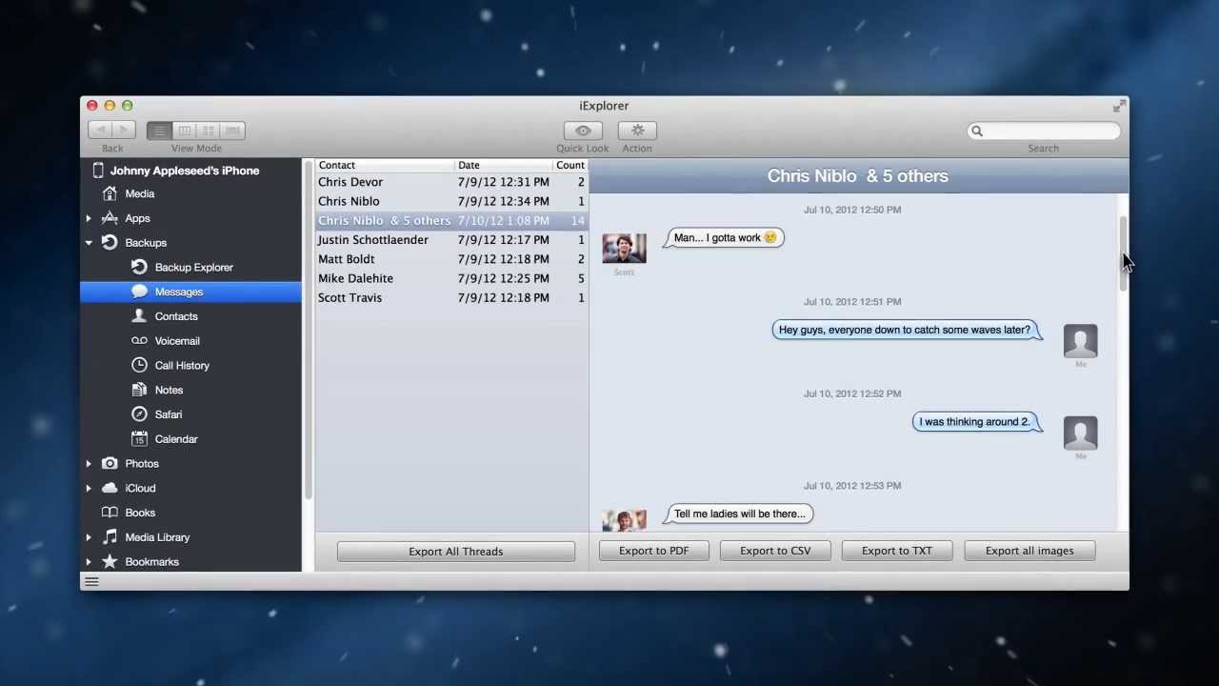
Task: Select the Scott Travis thread
Action: coord(451,297)
